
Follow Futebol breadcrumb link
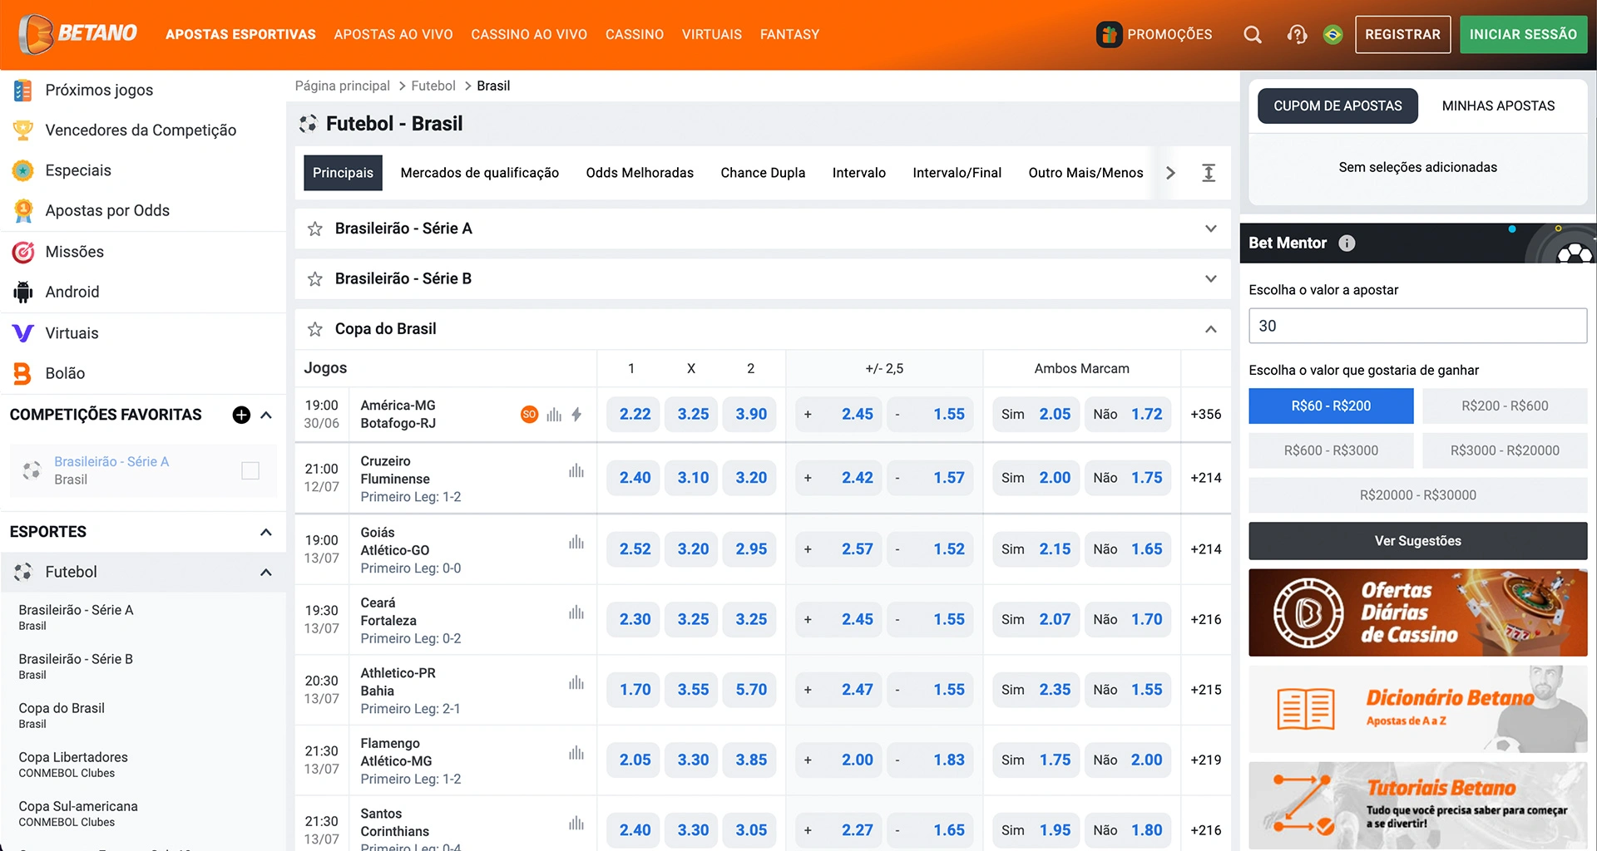pyautogui.click(x=433, y=86)
